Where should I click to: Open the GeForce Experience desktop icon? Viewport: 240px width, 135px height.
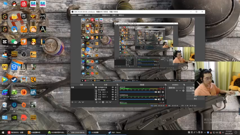[14, 120]
